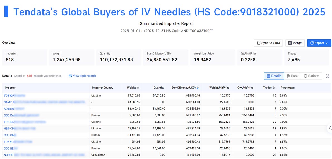
Task: Open the Ratio view dropdown
Action: (311, 76)
